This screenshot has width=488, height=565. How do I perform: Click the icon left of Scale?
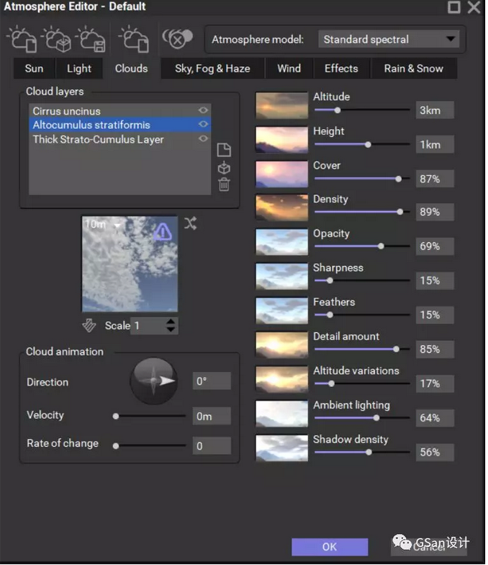tap(89, 326)
